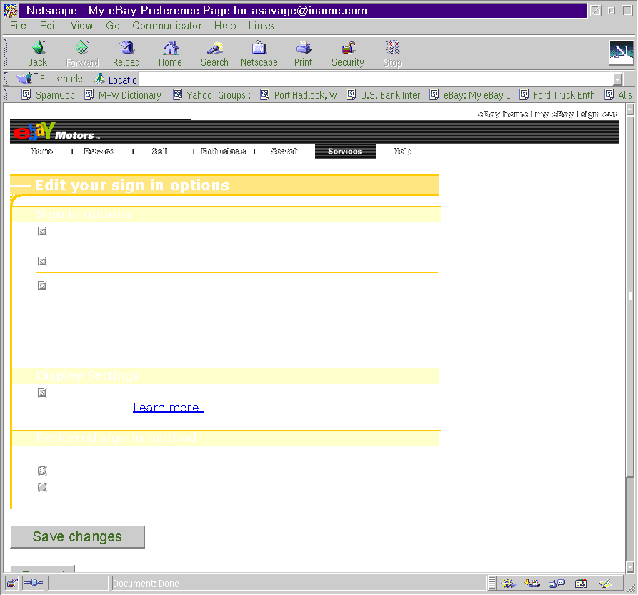
Task: Open the Learn more link
Action: coord(167,408)
